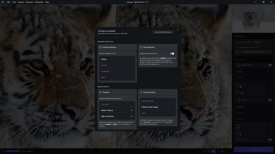The height and width of the screenshot is (154, 275).
Task: Select the highlighted split view icon
Action: click(x=213, y=151)
